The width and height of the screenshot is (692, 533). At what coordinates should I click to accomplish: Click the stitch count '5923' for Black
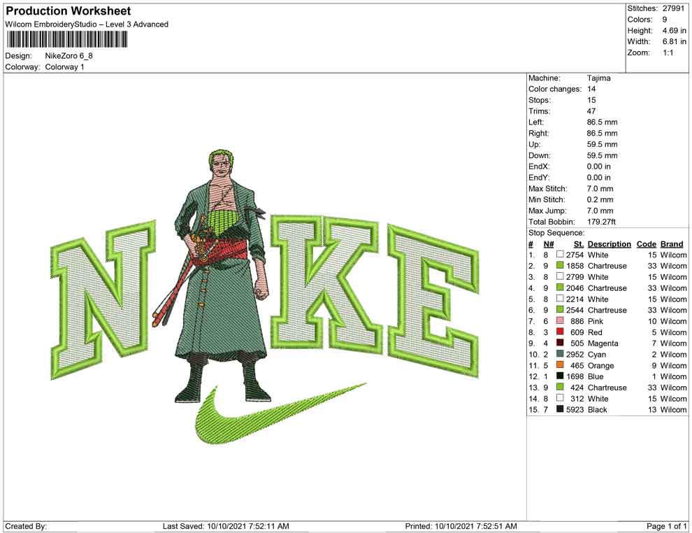coord(575,409)
